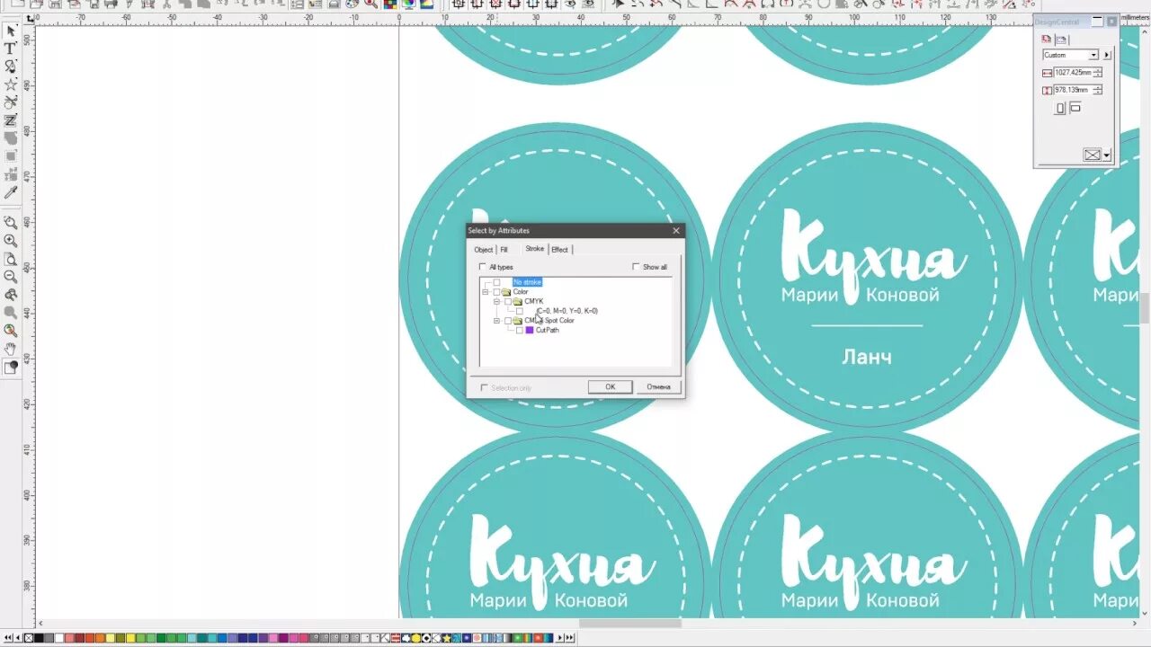
Task: Tick the CutPath checkbox
Action: [x=520, y=330]
